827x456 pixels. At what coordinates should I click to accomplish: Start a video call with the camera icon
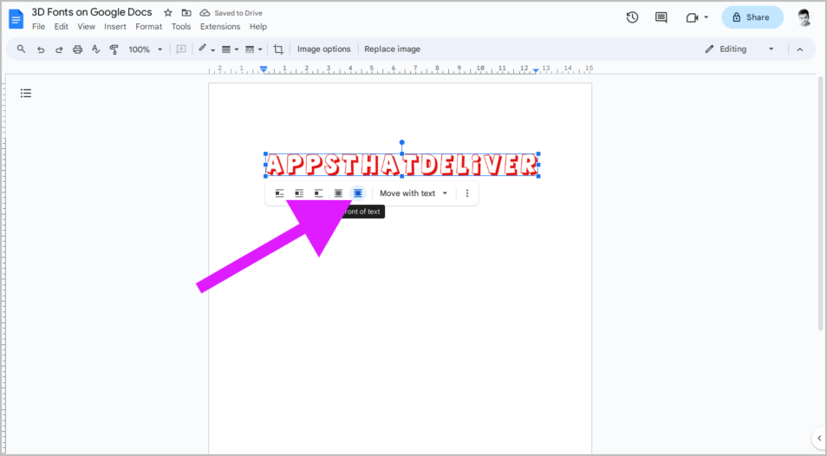(692, 17)
